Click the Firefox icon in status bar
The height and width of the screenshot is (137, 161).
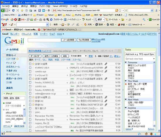click(x=151, y=134)
